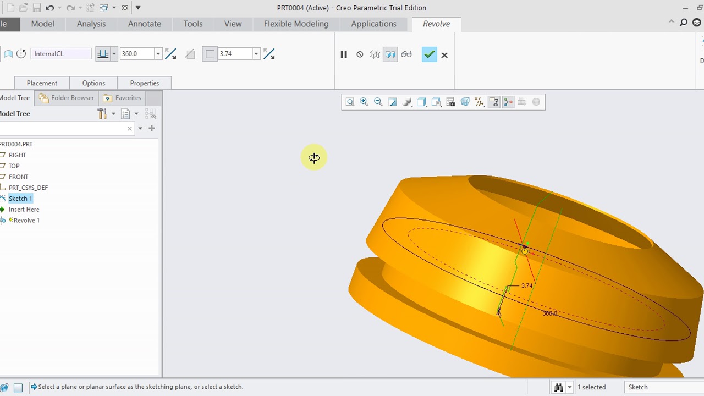Toggle verify mode glasses icon
The height and width of the screenshot is (396, 704).
[406, 54]
